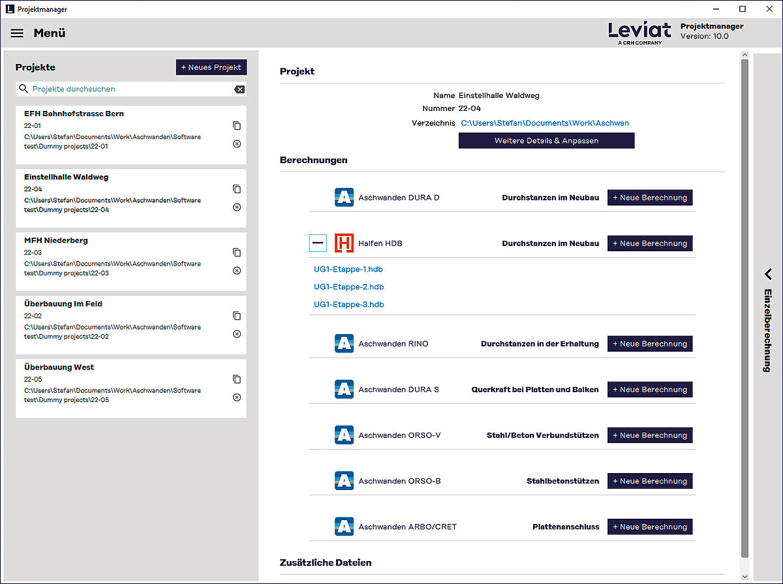Add new Aschwanden RINO calculation
The image size is (783, 584).
pyautogui.click(x=650, y=344)
